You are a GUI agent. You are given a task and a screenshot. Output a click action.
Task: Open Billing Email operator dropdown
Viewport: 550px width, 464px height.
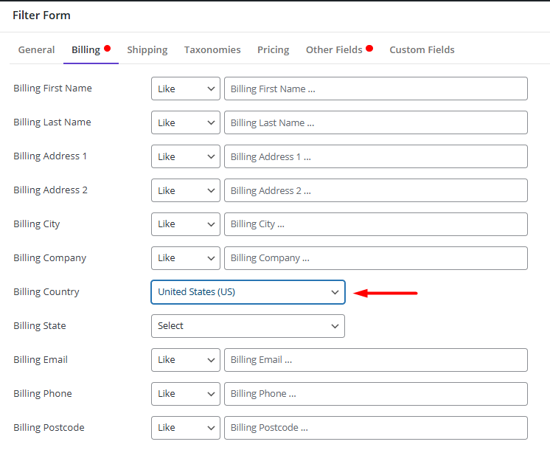(x=185, y=360)
